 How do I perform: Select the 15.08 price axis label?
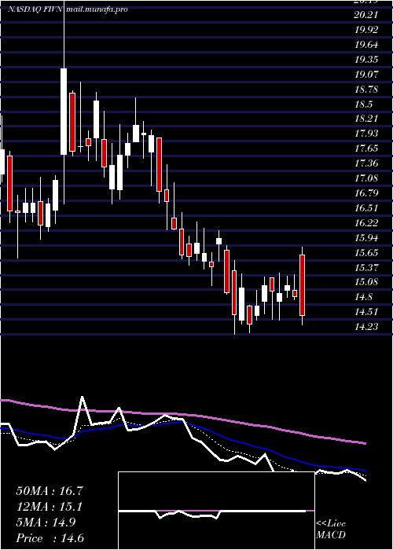(x=366, y=282)
